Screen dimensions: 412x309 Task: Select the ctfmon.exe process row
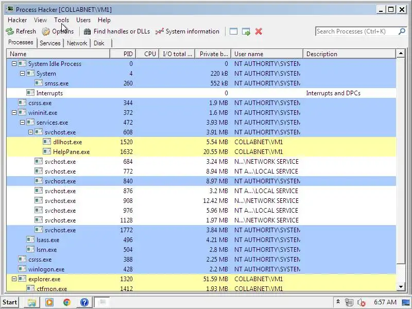pyautogui.click(x=201, y=288)
